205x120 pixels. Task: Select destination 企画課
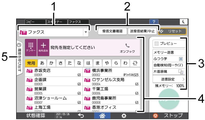tap(54, 81)
